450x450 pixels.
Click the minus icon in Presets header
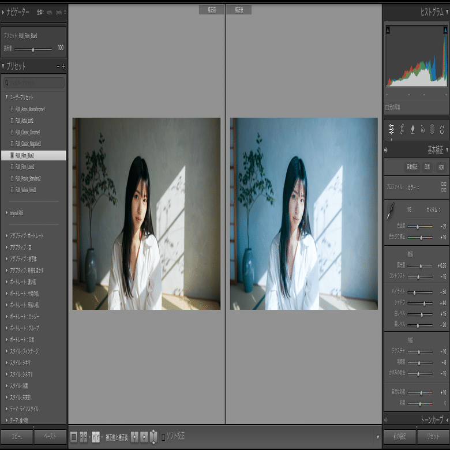tap(58, 66)
